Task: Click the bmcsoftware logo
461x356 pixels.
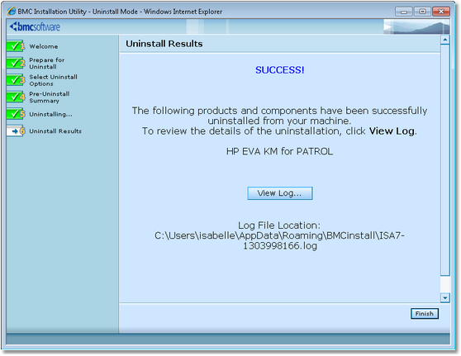Action: tap(35, 26)
